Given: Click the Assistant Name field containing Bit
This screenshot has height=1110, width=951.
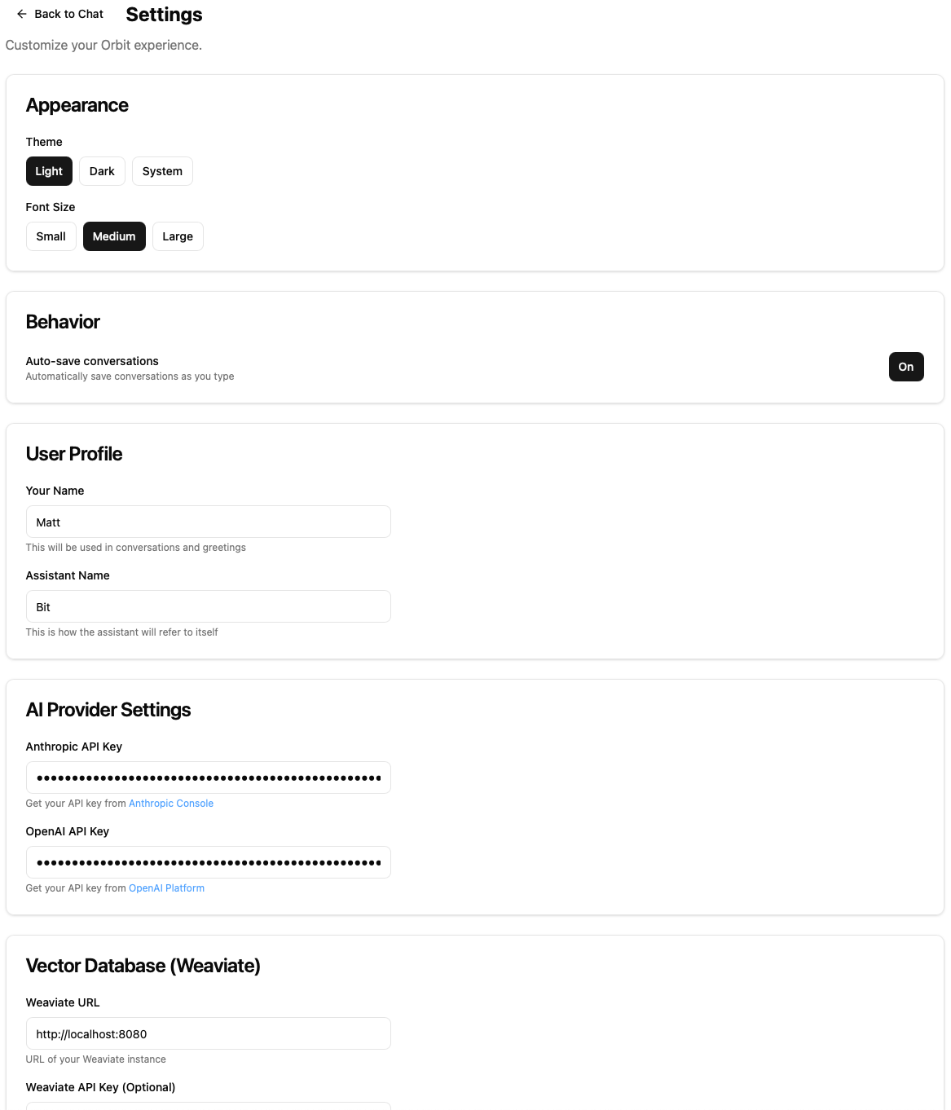Looking at the screenshot, I should (208, 606).
